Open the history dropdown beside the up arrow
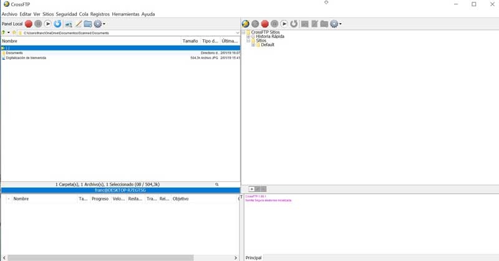 tap(9, 33)
